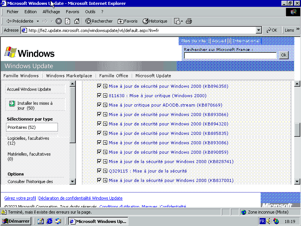The height and width of the screenshot is (226, 301).
Task: Expand details for 811630 critical update
Action: coord(105,96)
